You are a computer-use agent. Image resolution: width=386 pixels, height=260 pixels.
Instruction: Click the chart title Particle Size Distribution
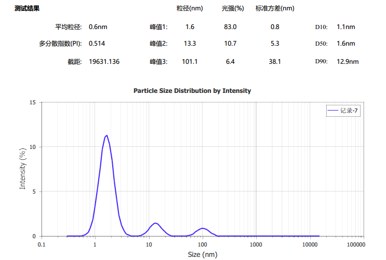coord(192,91)
